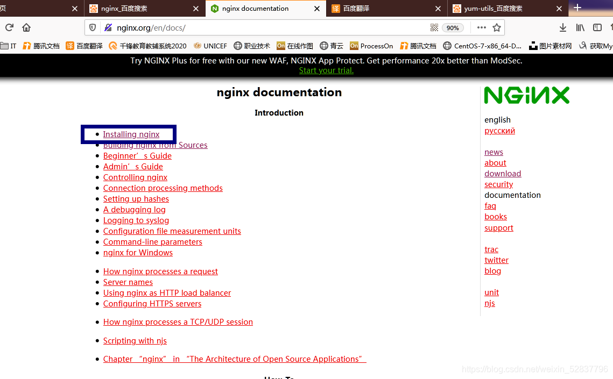Follow the Start your trial link
The width and height of the screenshot is (613, 379).
tap(326, 70)
